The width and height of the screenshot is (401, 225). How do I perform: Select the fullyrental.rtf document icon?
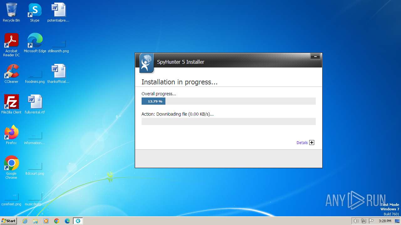35,105
